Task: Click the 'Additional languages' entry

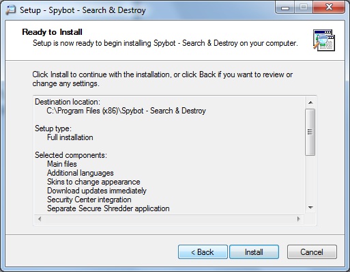Action: click(81, 173)
